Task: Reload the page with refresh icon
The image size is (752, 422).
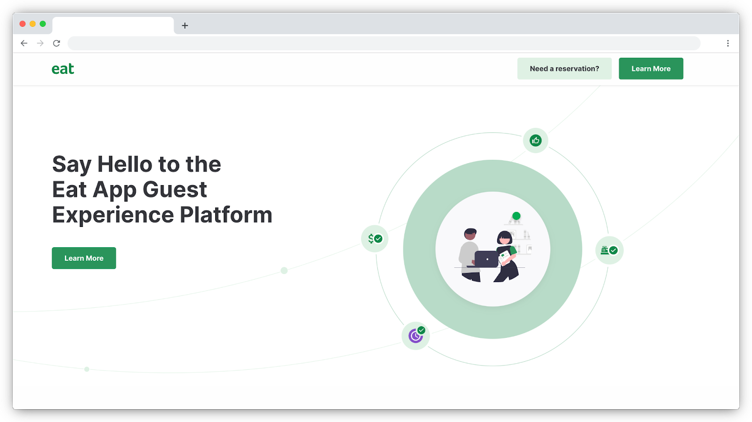Action: [x=56, y=43]
